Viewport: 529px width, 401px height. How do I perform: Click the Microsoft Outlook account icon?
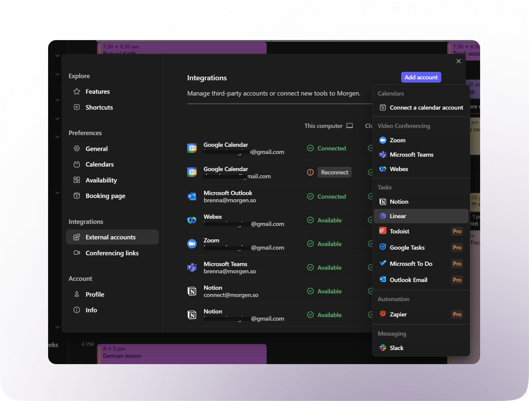pyautogui.click(x=192, y=196)
